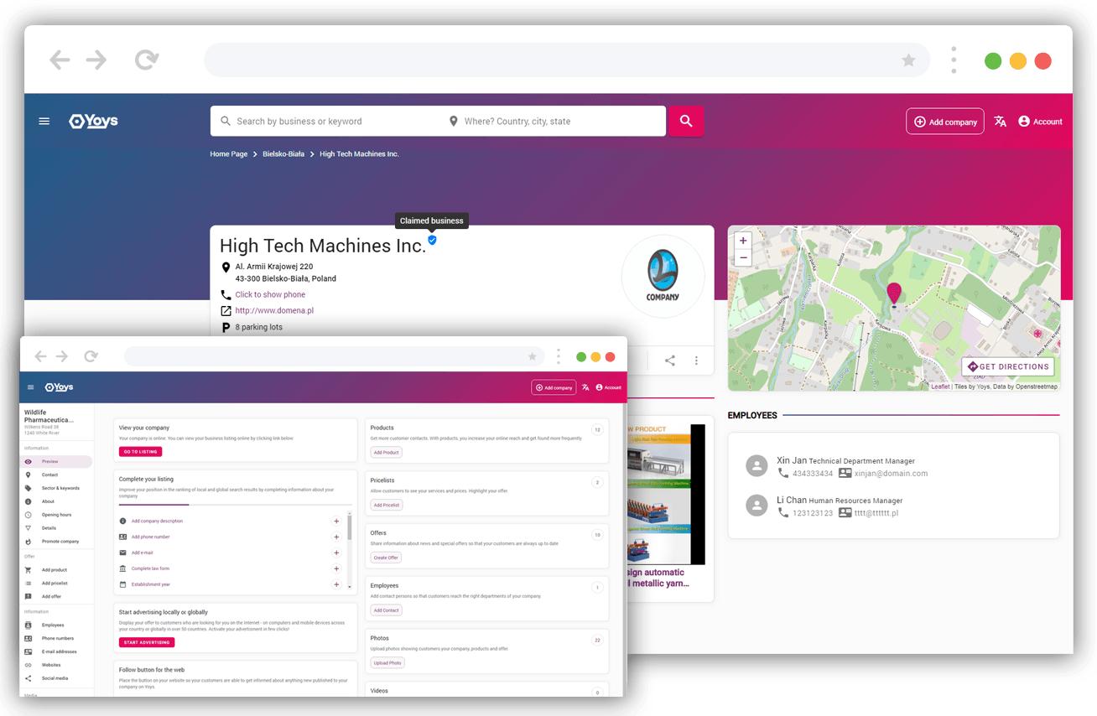Zoom in on the map
This screenshot has width=1097, height=716.
(x=743, y=241)
